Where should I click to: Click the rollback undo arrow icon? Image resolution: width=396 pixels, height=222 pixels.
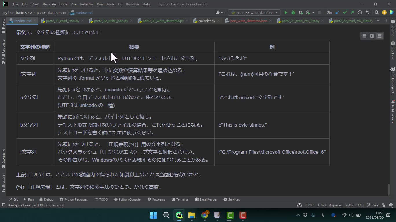367,13
